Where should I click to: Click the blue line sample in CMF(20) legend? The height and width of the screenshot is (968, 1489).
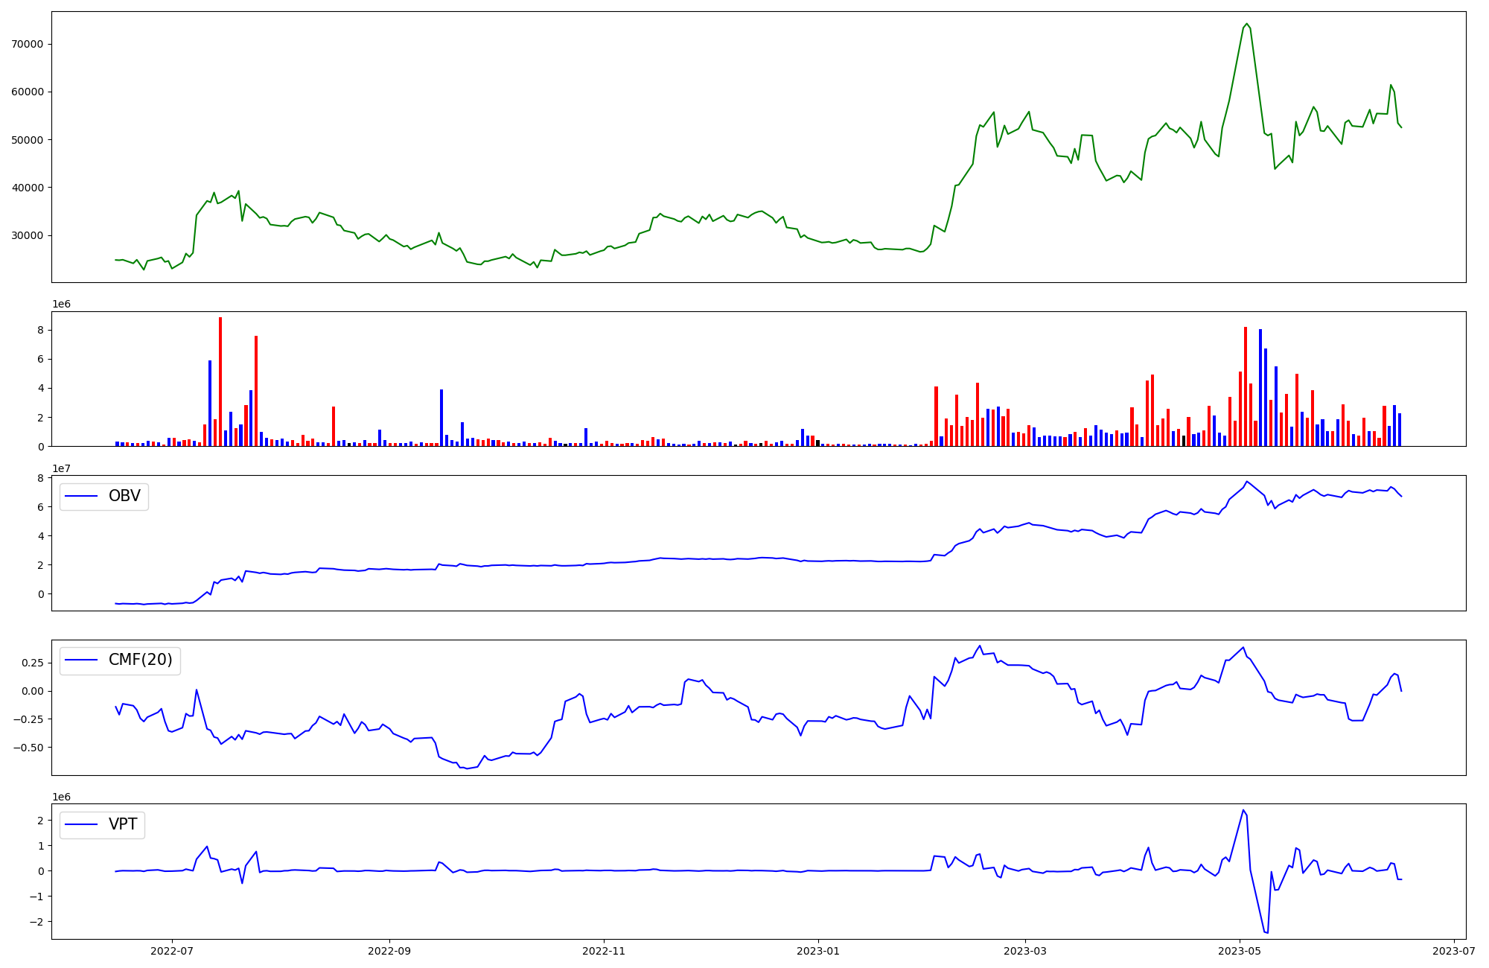[82, 660]
